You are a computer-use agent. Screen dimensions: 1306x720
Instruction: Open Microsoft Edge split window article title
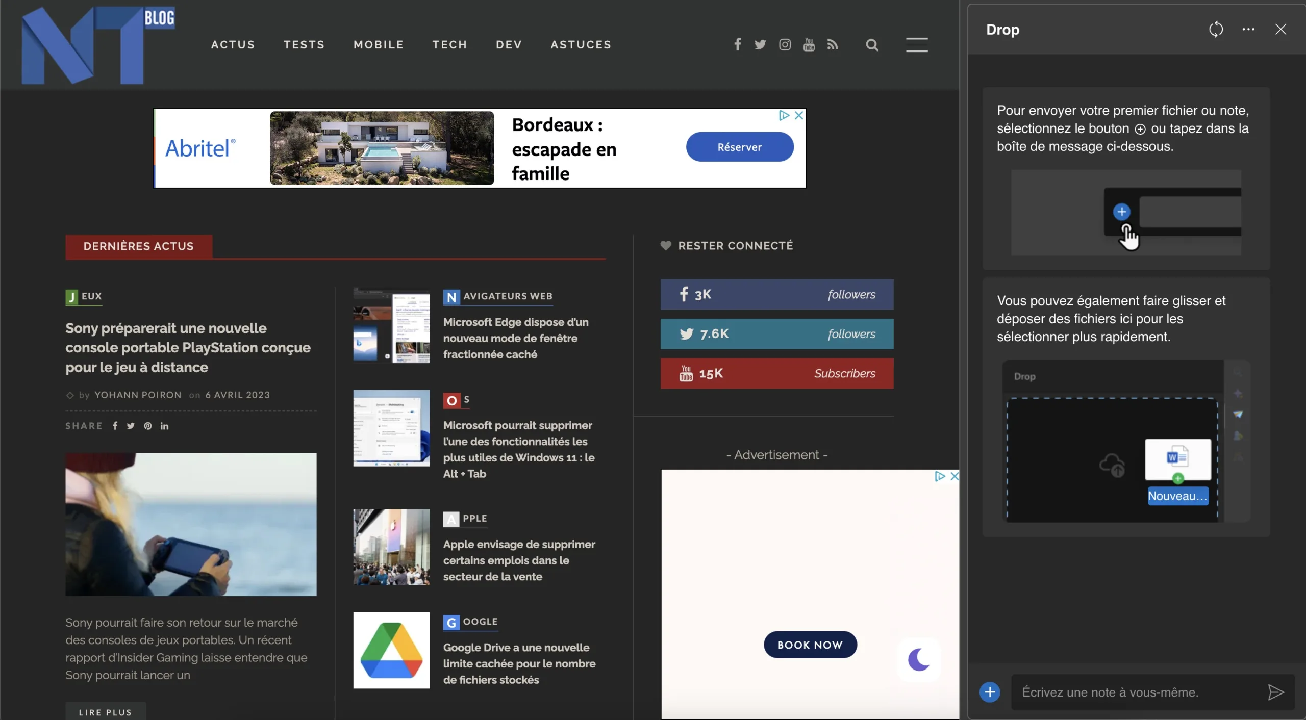click(x=516, y=338)
